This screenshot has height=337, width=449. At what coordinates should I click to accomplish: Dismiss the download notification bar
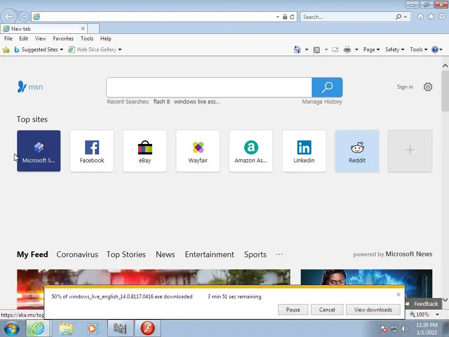398,294
